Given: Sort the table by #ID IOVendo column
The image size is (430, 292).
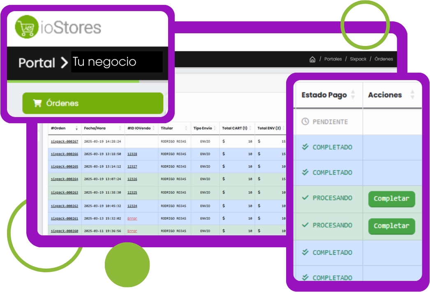Looking at the screenshot, I should point(154,129).
